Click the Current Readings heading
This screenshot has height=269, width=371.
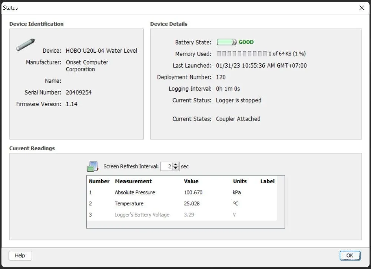click(x=32, y=148)
